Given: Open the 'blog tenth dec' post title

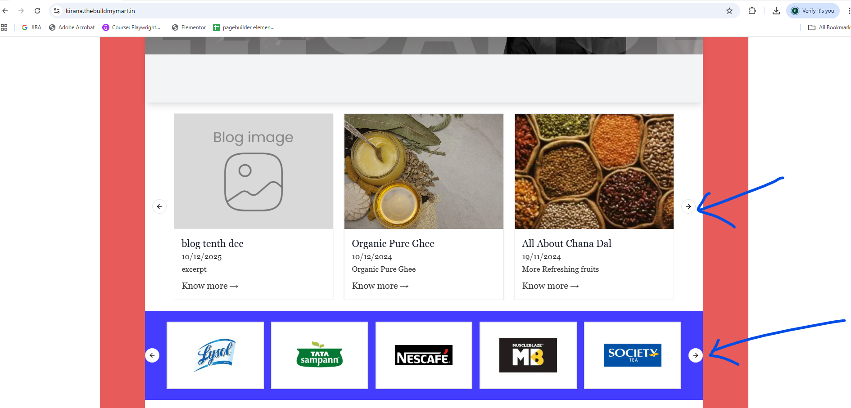Looking at the screenshot, I should (213, 243).
